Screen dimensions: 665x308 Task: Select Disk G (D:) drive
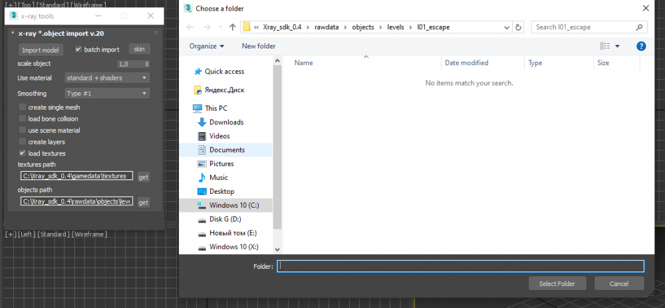(x=225, y=219)
